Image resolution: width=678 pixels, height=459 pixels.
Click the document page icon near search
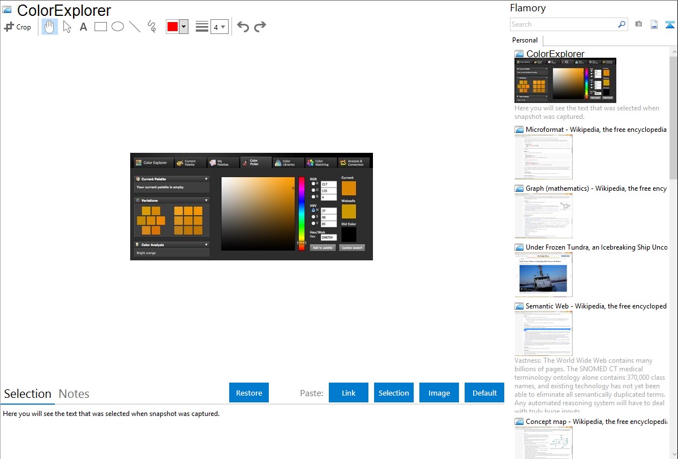(654, 24)
